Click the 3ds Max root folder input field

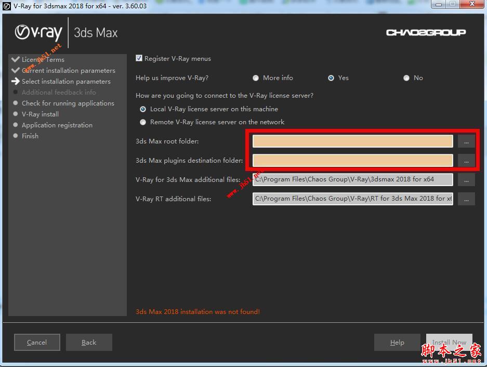point(352,141)
